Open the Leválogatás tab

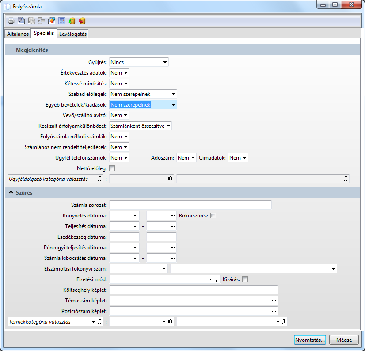[73, 34]
